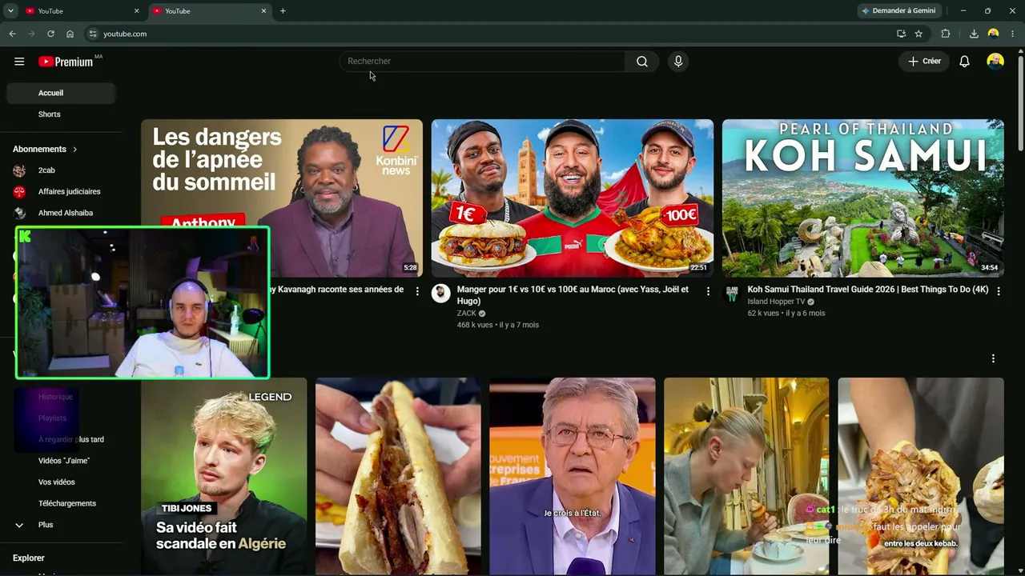Open the sandwich Short thumbnail
The image size is (1025, 576).
pos(398,476)
